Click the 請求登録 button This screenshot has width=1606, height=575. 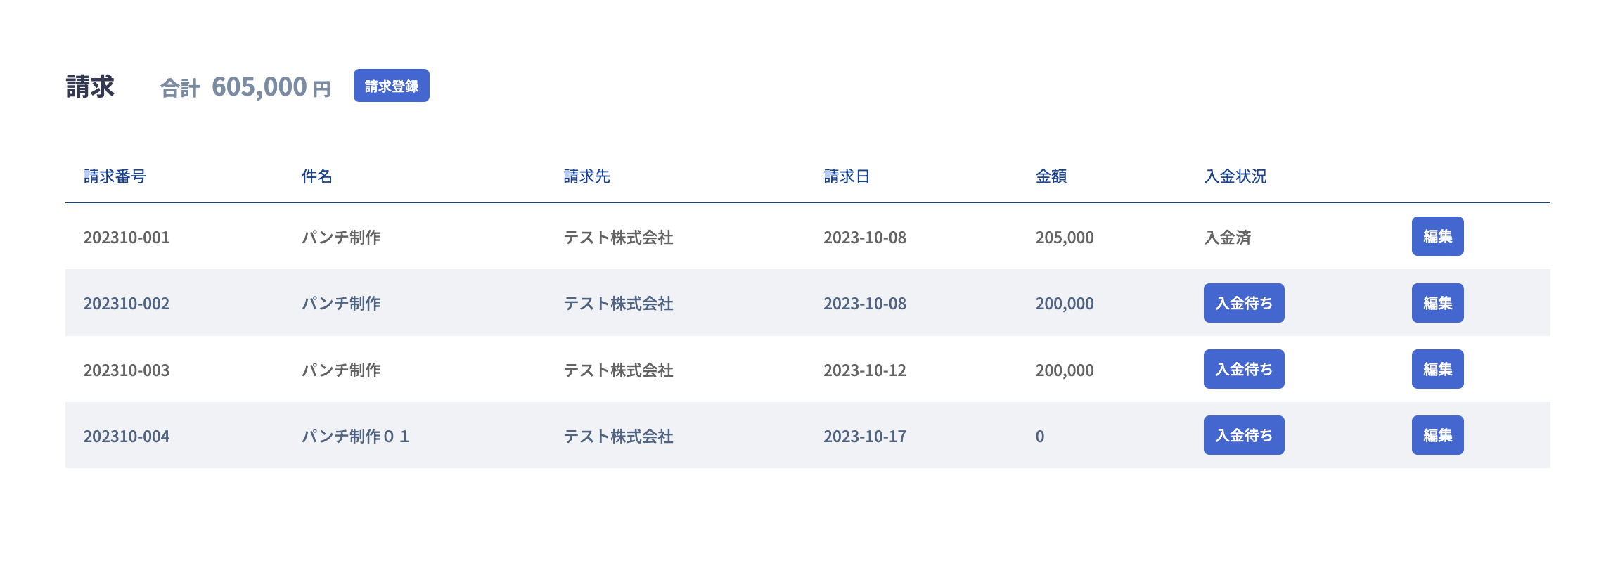click(391, 86)
